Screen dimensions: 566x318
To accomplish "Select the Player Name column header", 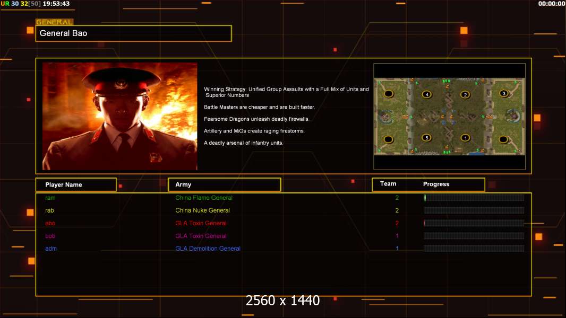I will (x=76, y=185).
